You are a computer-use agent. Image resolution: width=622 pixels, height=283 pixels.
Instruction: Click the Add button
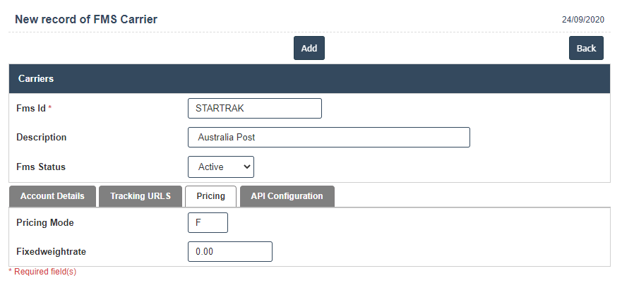309,48
